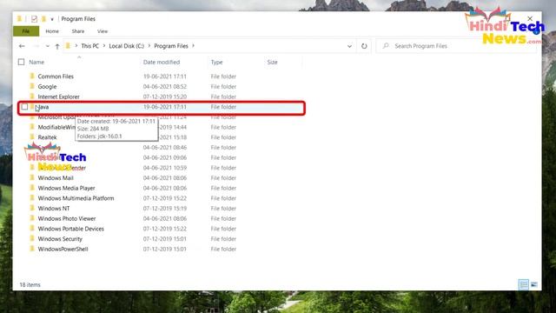Select the Common Files folder icon
The width and height of the screenshot is (556, 313).
click(32, 76)
